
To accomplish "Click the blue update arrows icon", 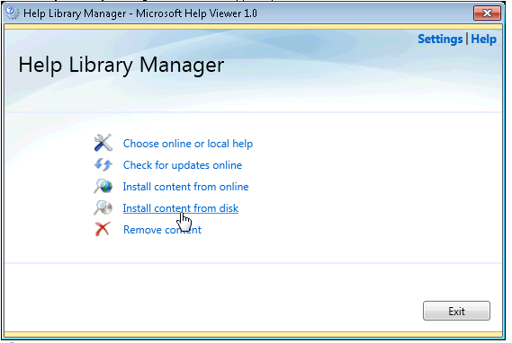I will click(x=103, y=165).
